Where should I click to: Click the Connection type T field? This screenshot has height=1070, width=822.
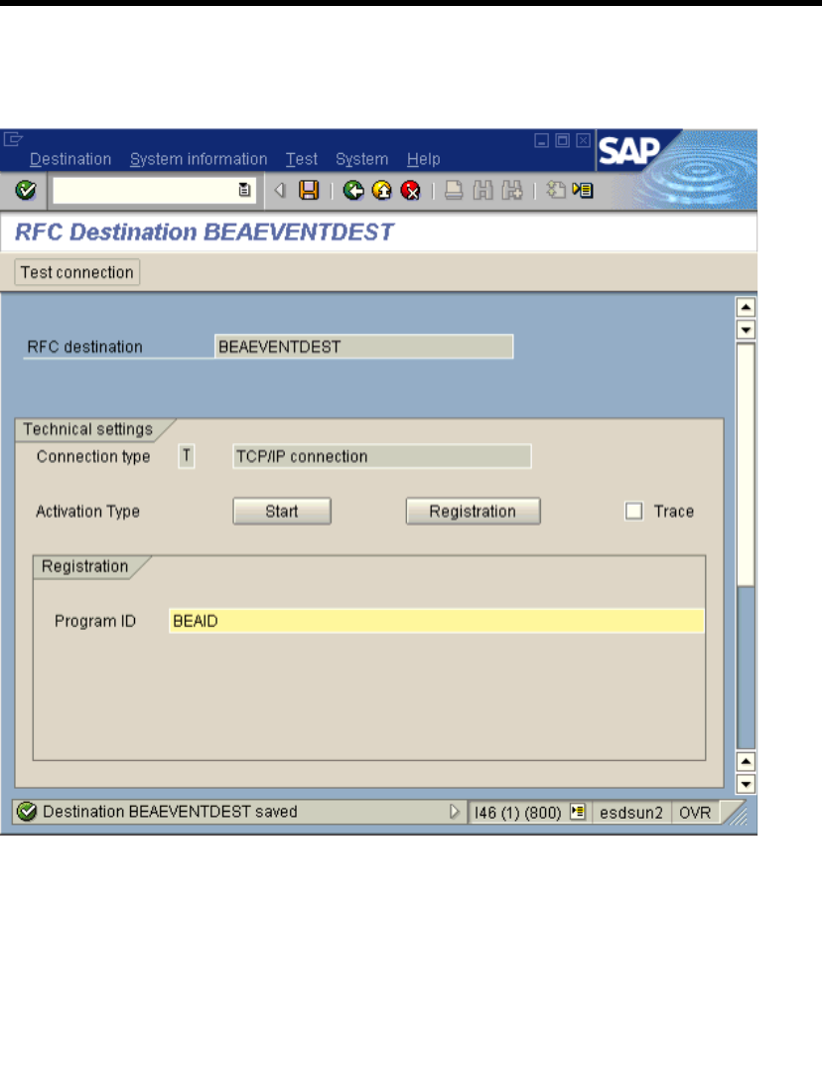[x=187, y=456]
